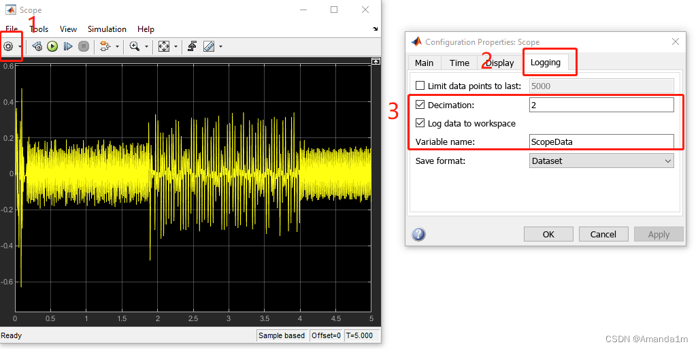Toggle the Decimation checkbox
Screen dimensions: 698x349
click(x=420, y=105)
